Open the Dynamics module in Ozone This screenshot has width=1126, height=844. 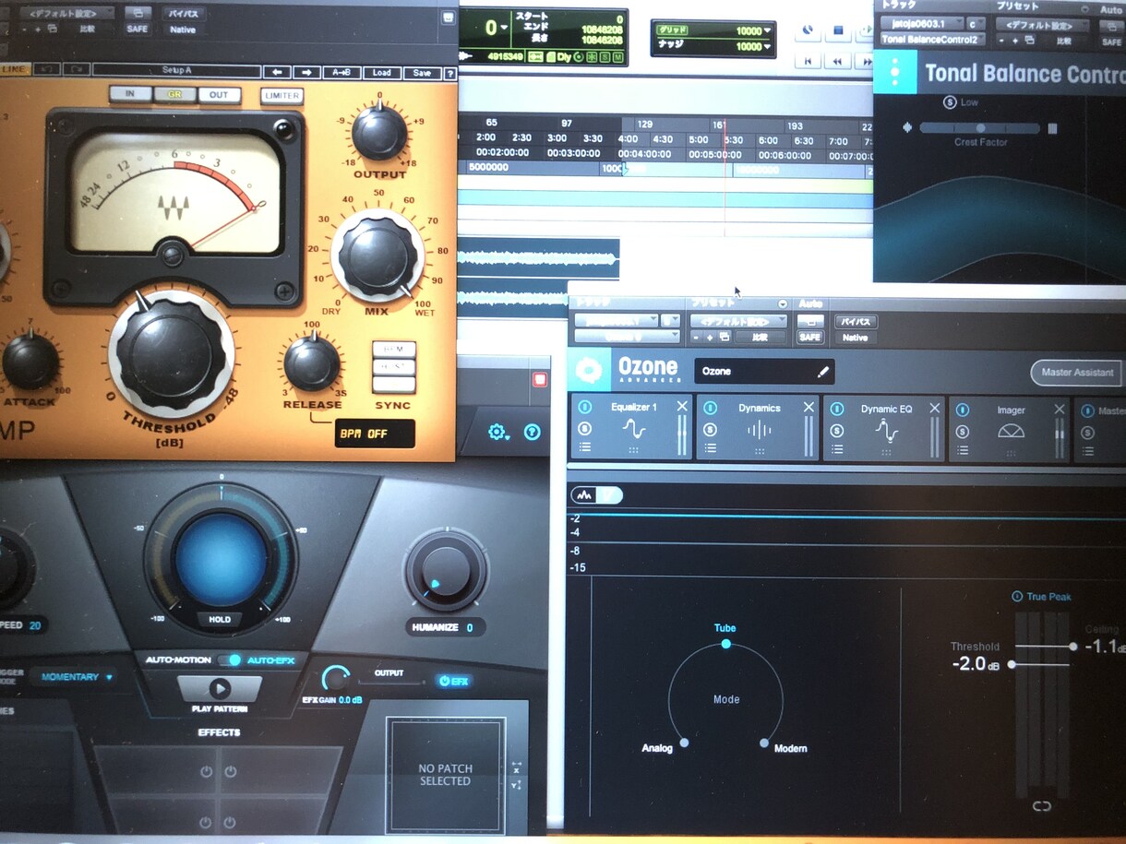click(759, 429)
